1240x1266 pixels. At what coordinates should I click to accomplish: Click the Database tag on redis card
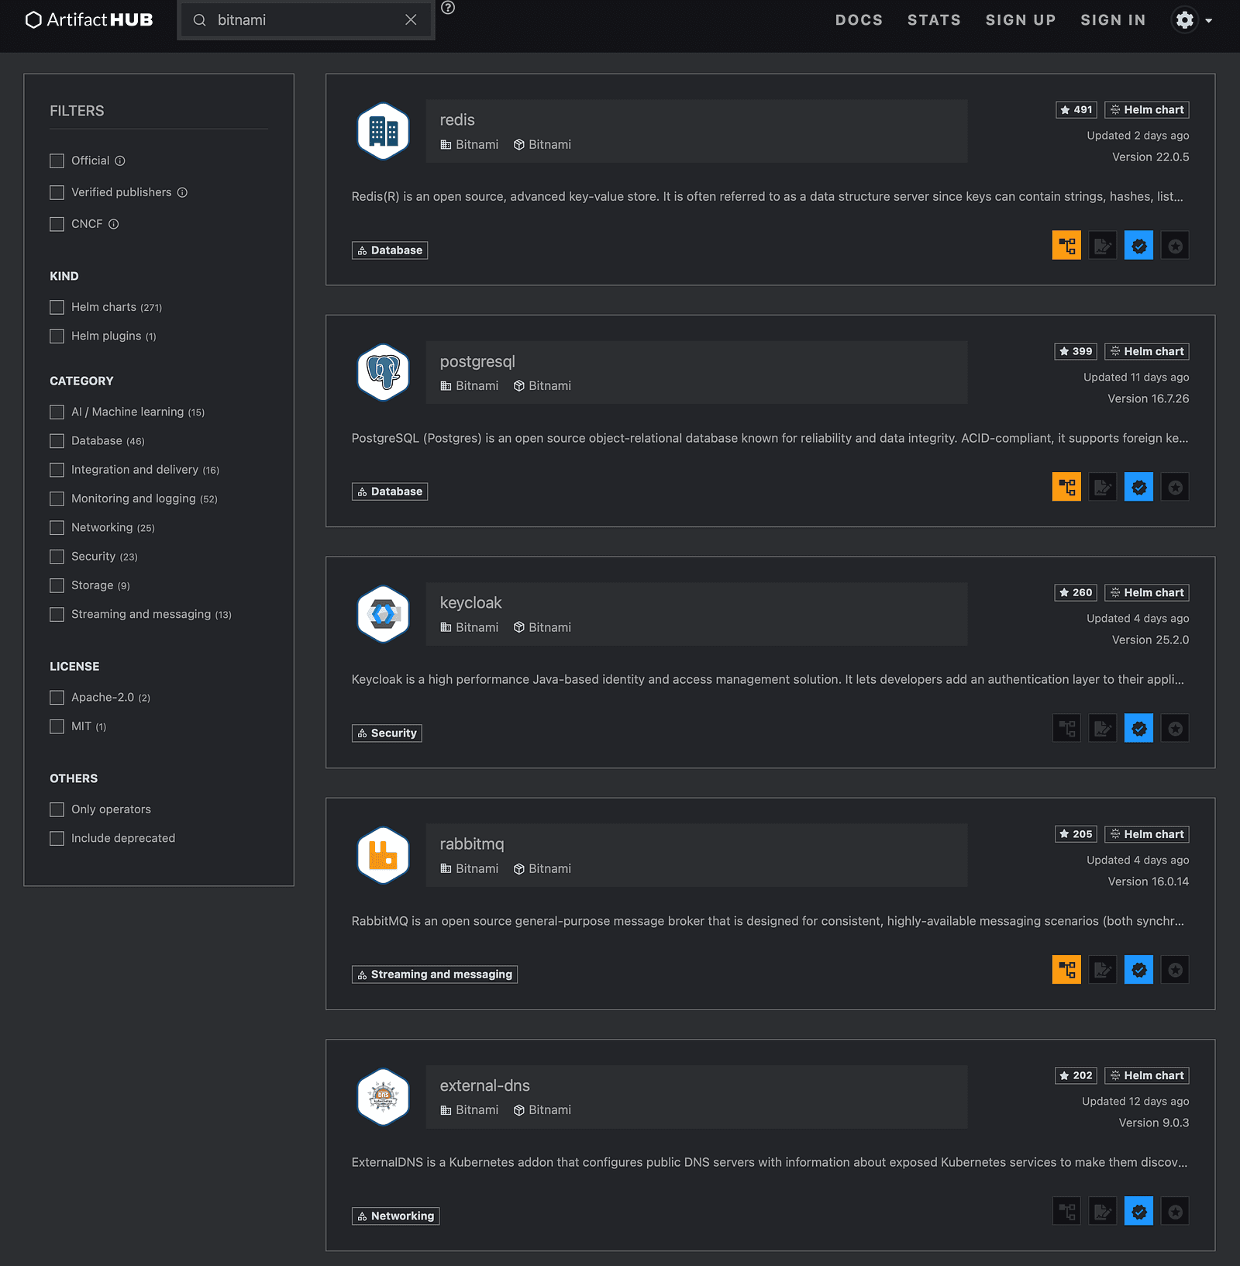[390, 250]
